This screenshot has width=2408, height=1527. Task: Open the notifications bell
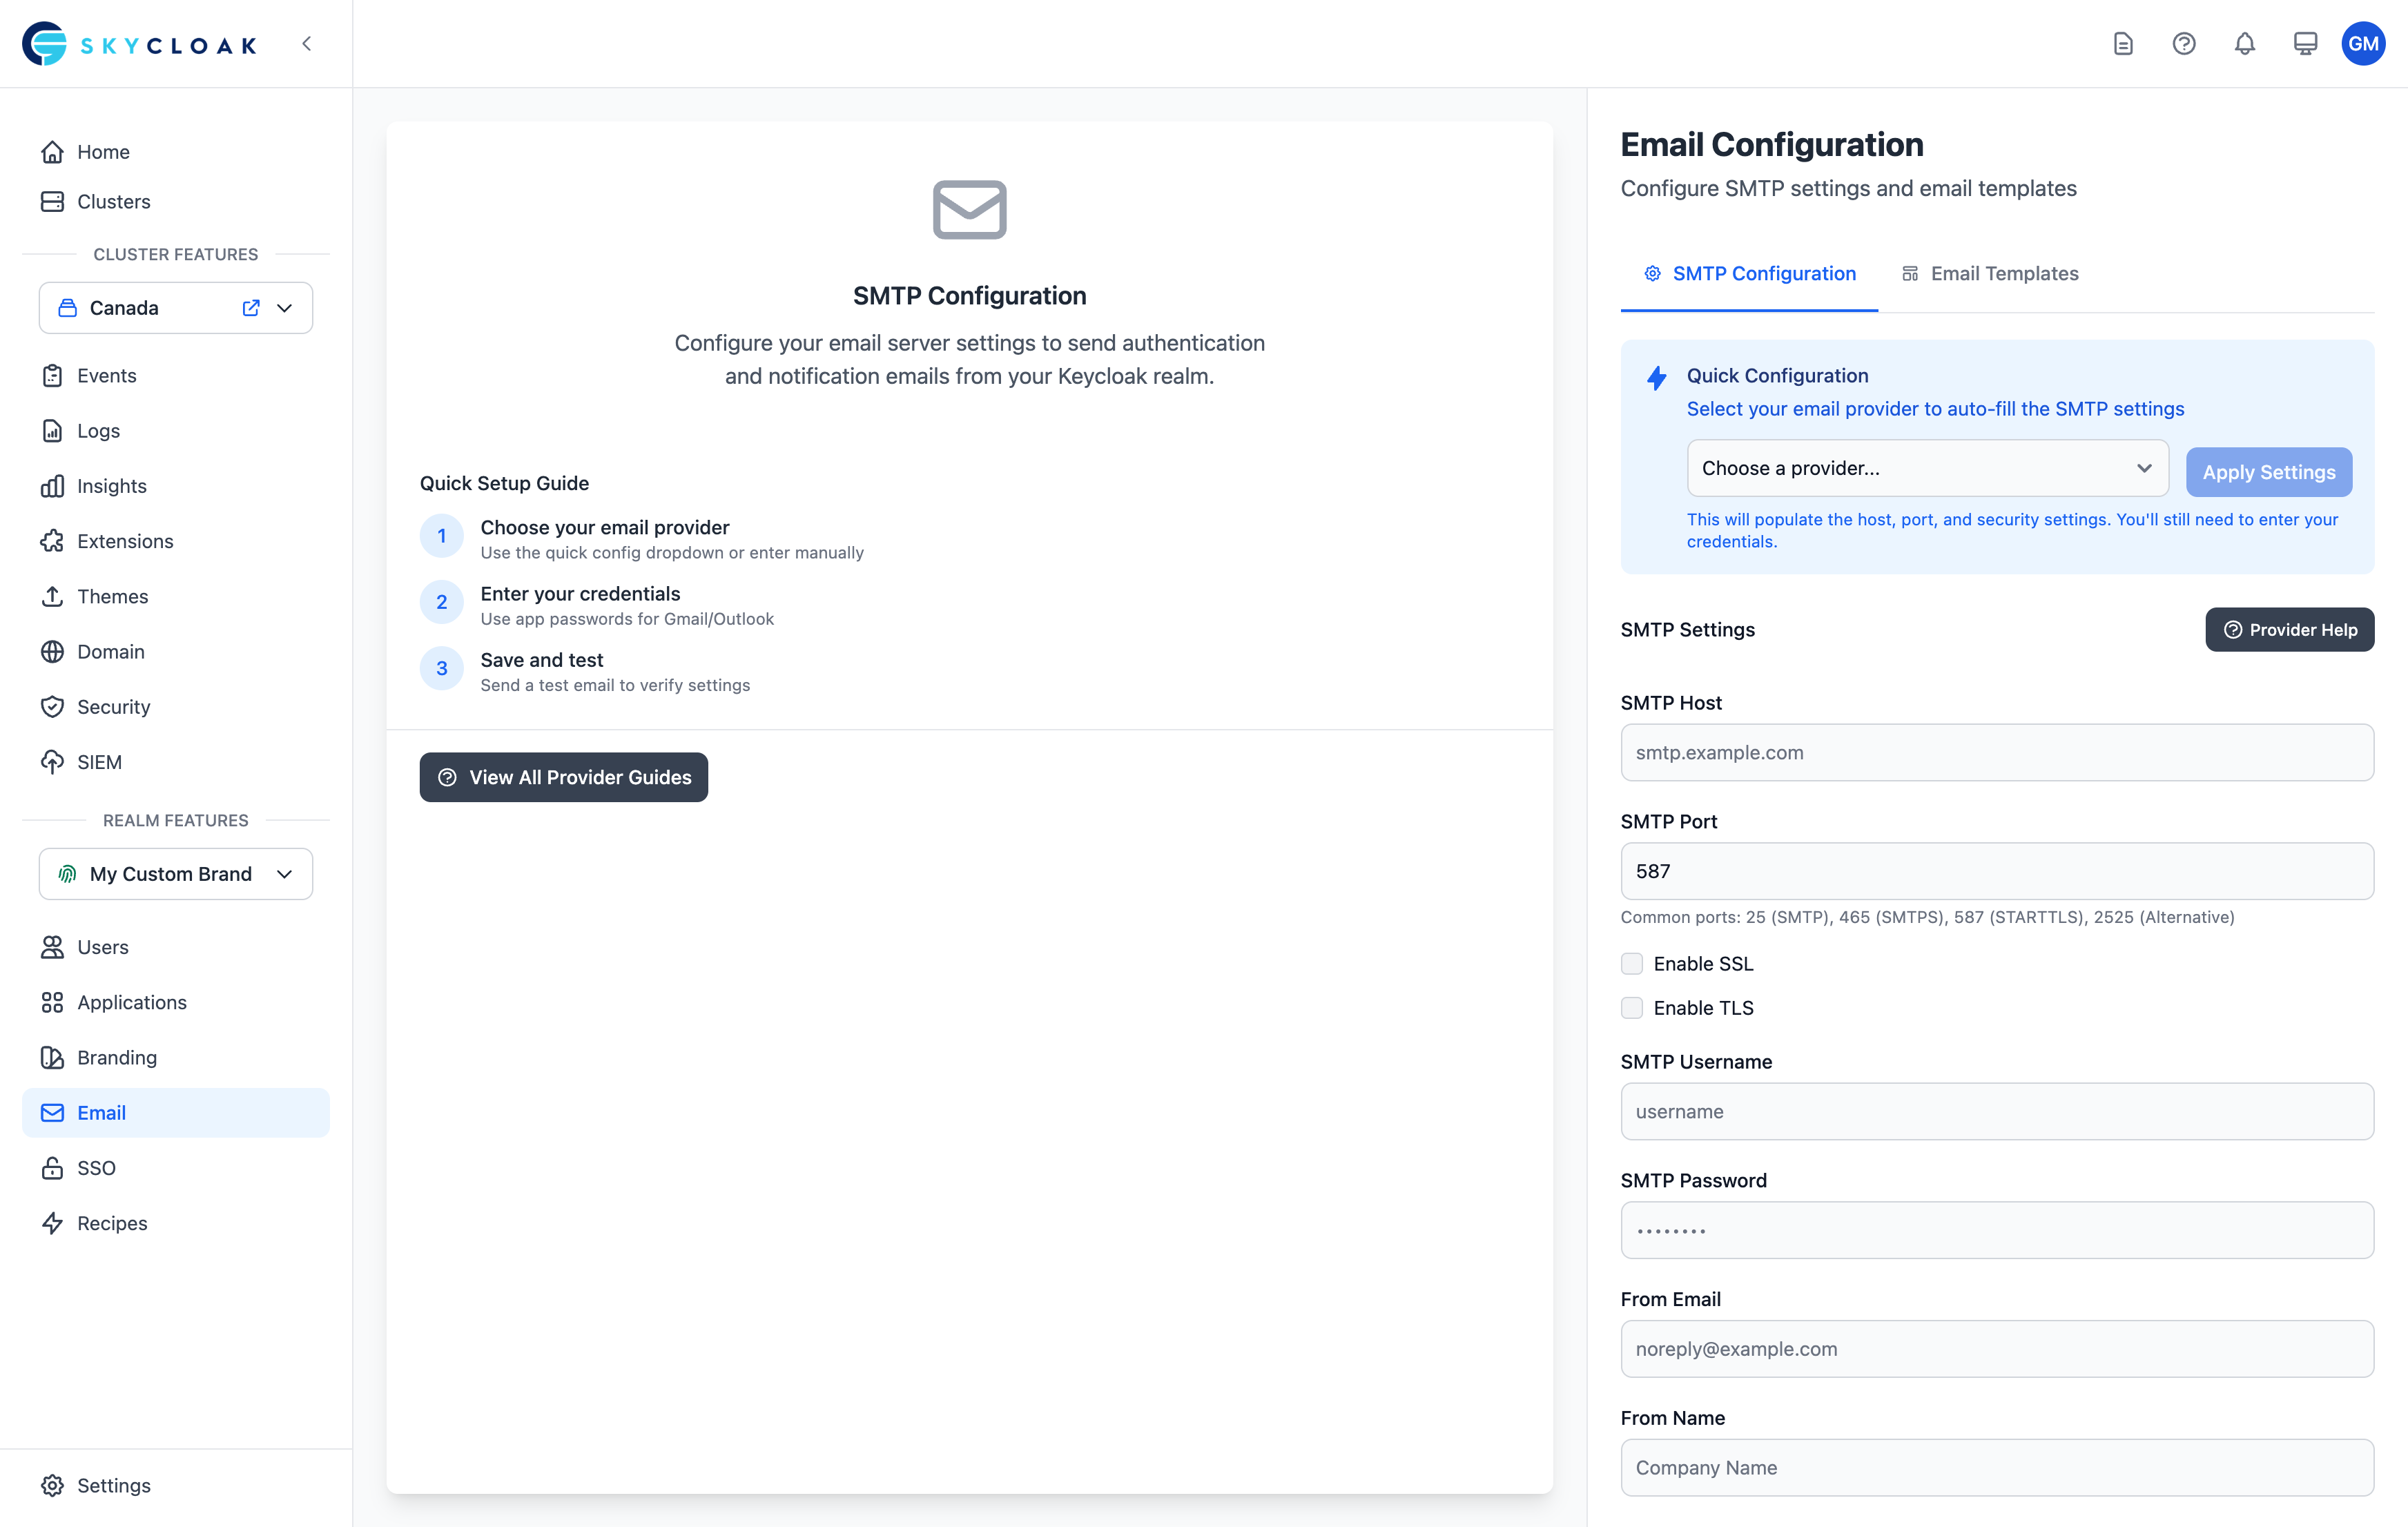[x=2244, y=43]
